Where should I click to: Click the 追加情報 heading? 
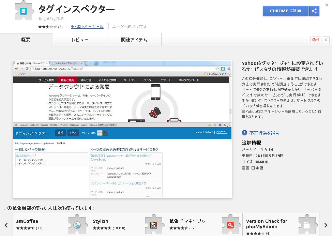click(251, 143)
